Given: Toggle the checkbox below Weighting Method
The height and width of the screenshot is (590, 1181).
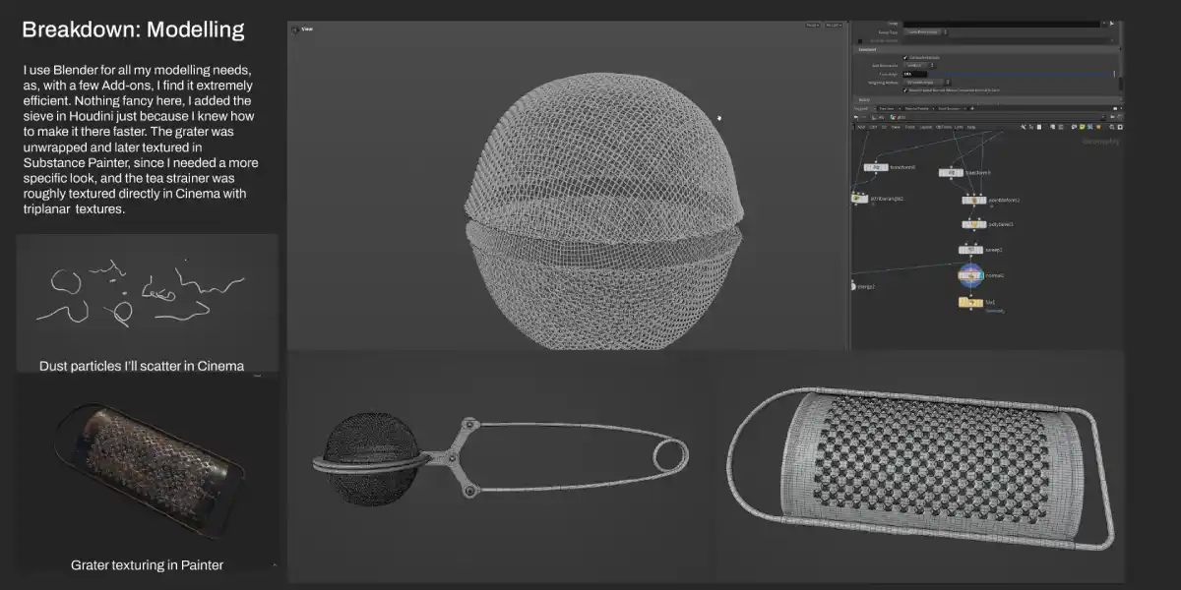Looking at the screenshot, I should click(x=905, y=89).
